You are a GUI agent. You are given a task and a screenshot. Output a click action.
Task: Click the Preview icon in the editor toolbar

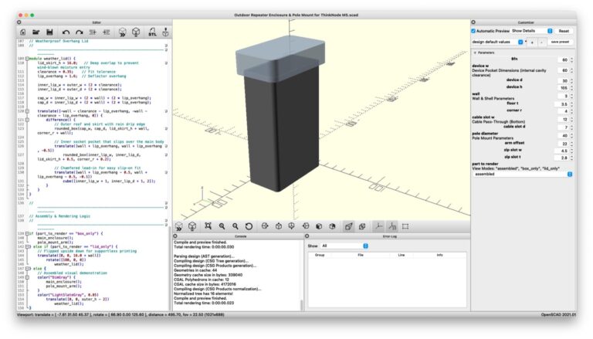tap(122, 32)
